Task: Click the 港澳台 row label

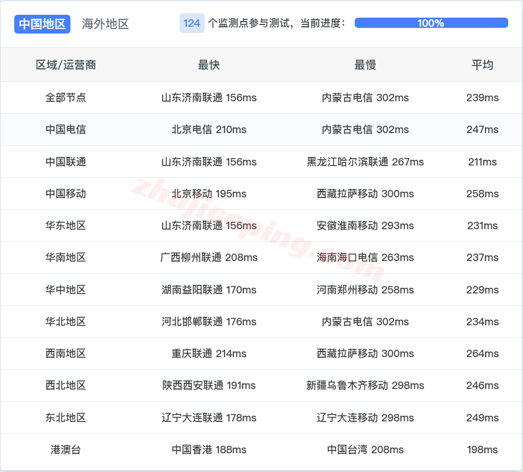Action: 66,450
